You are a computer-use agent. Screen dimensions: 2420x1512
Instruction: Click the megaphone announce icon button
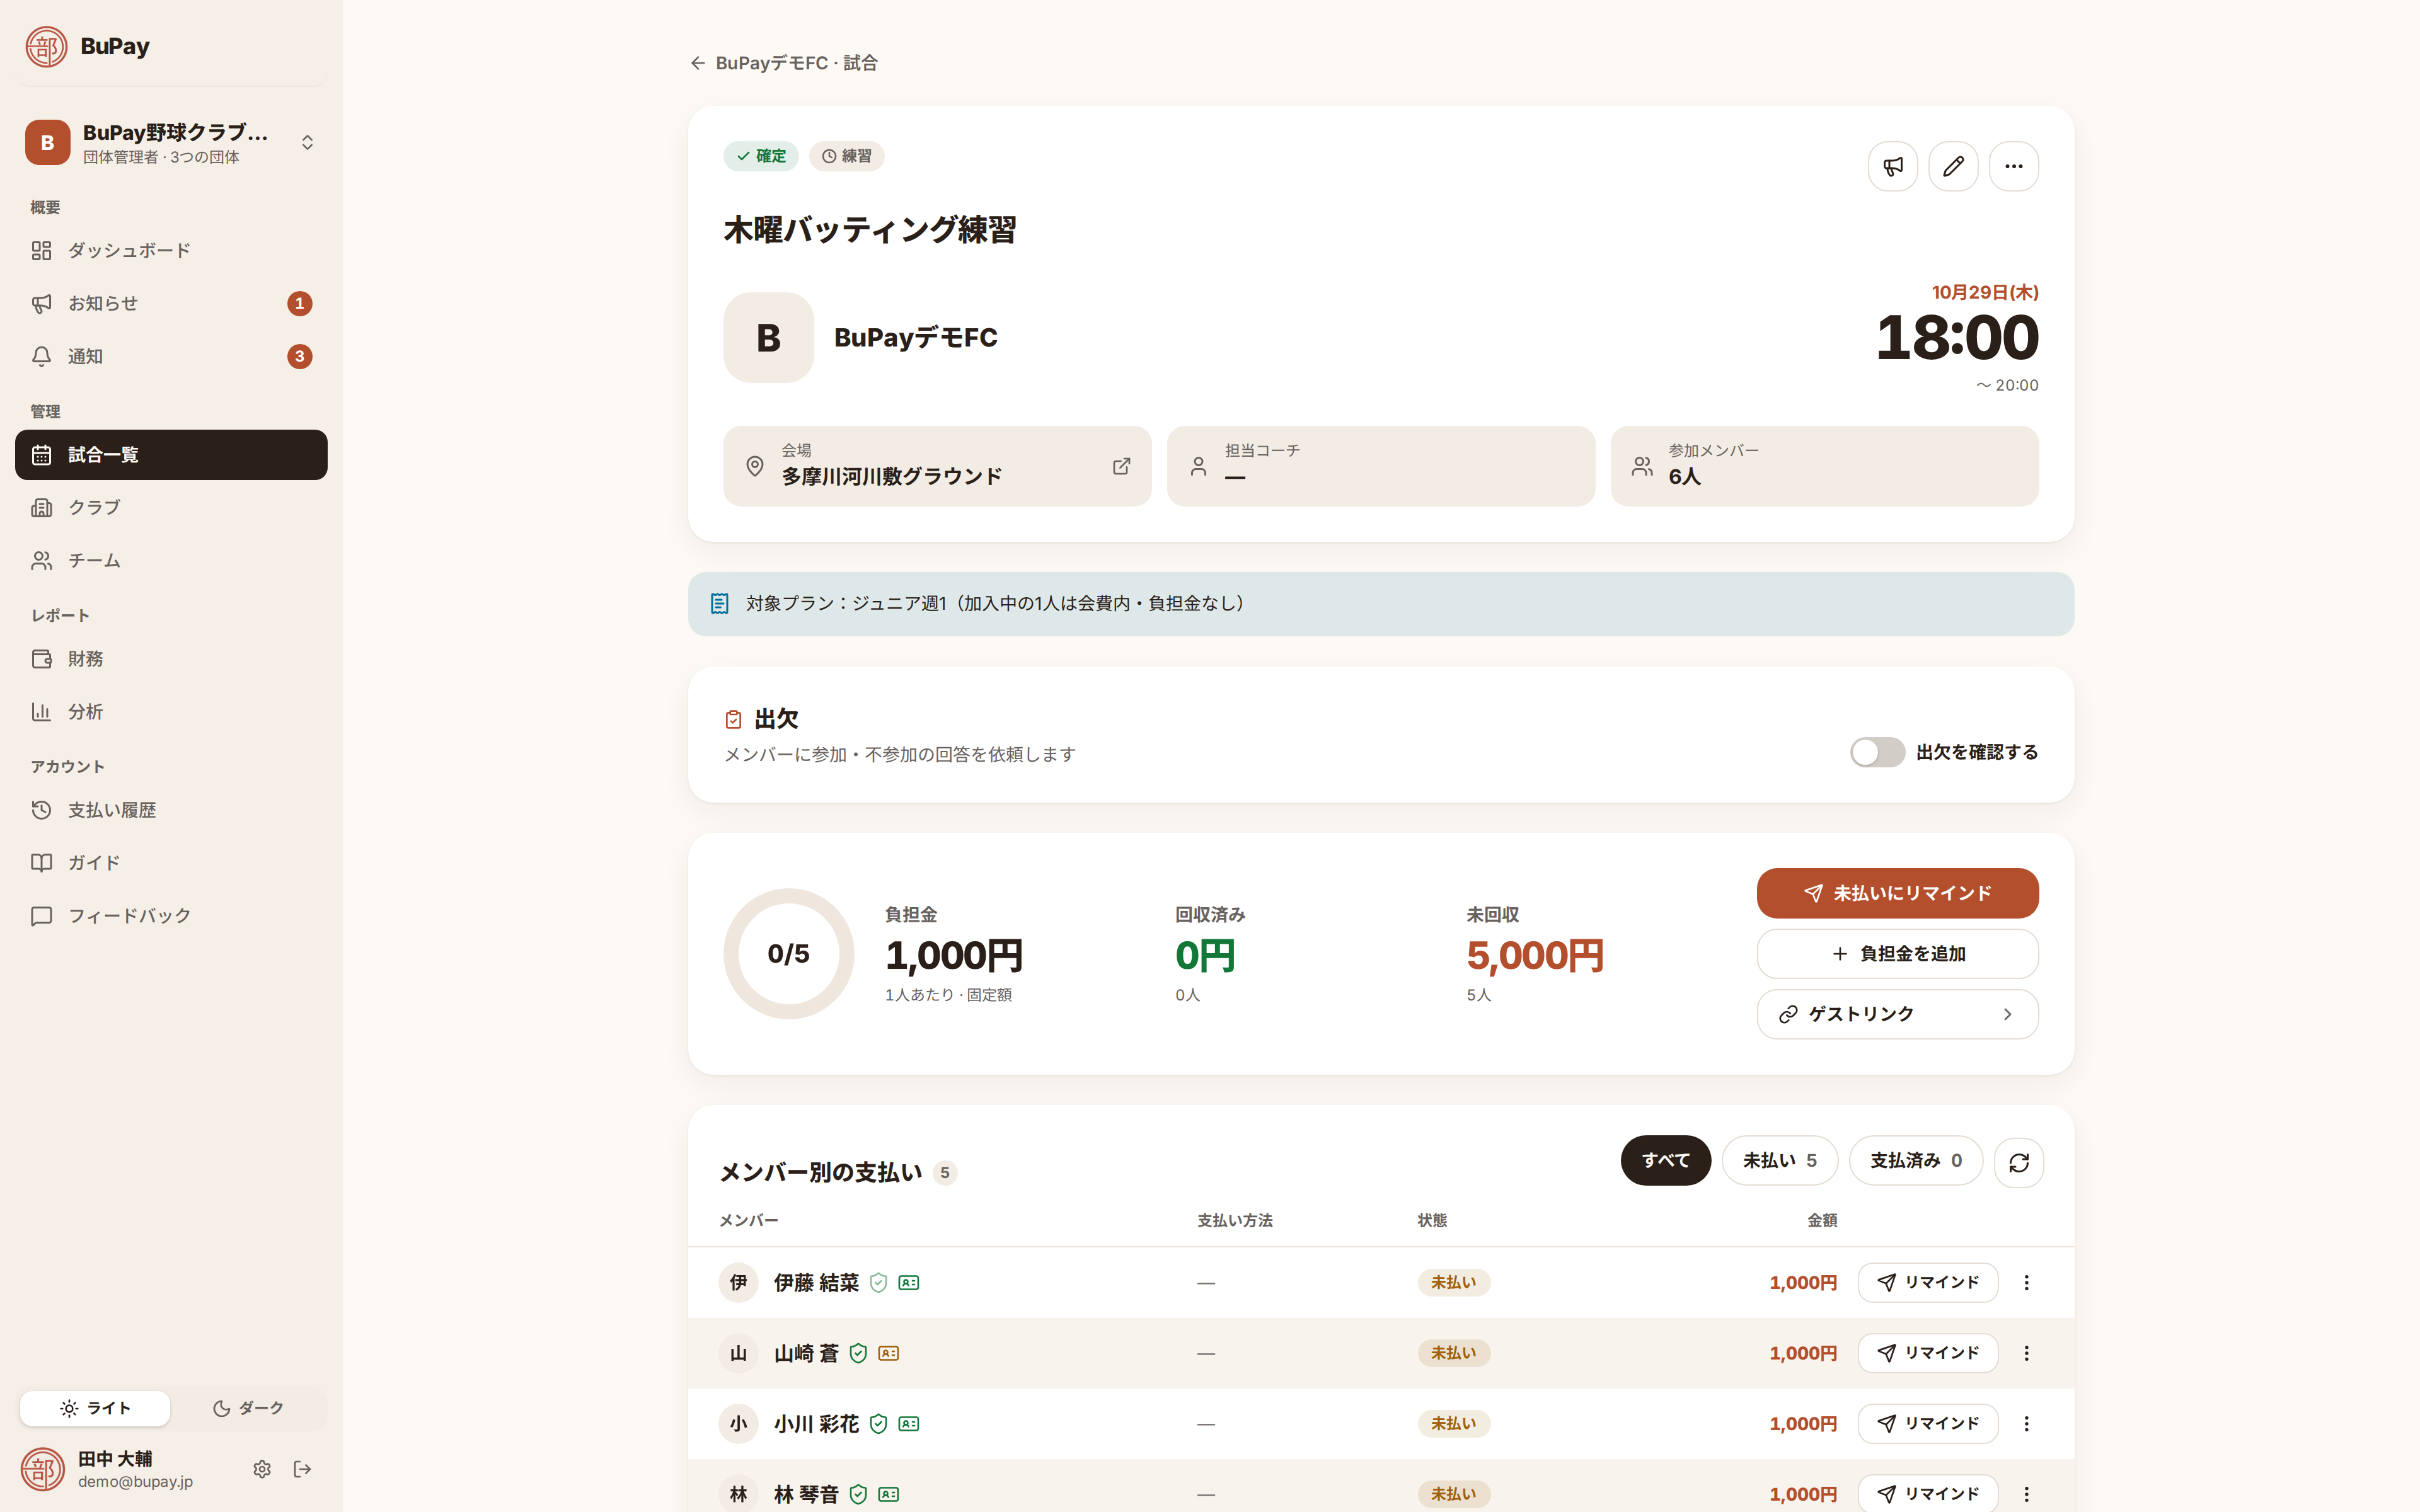click(x=1892, y=166)
